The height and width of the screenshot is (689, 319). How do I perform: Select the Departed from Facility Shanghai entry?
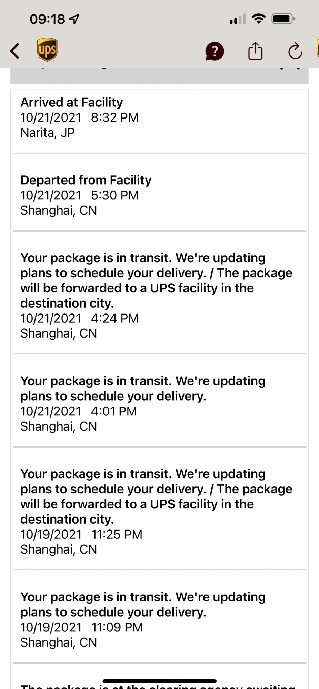[x=159, y=195]
